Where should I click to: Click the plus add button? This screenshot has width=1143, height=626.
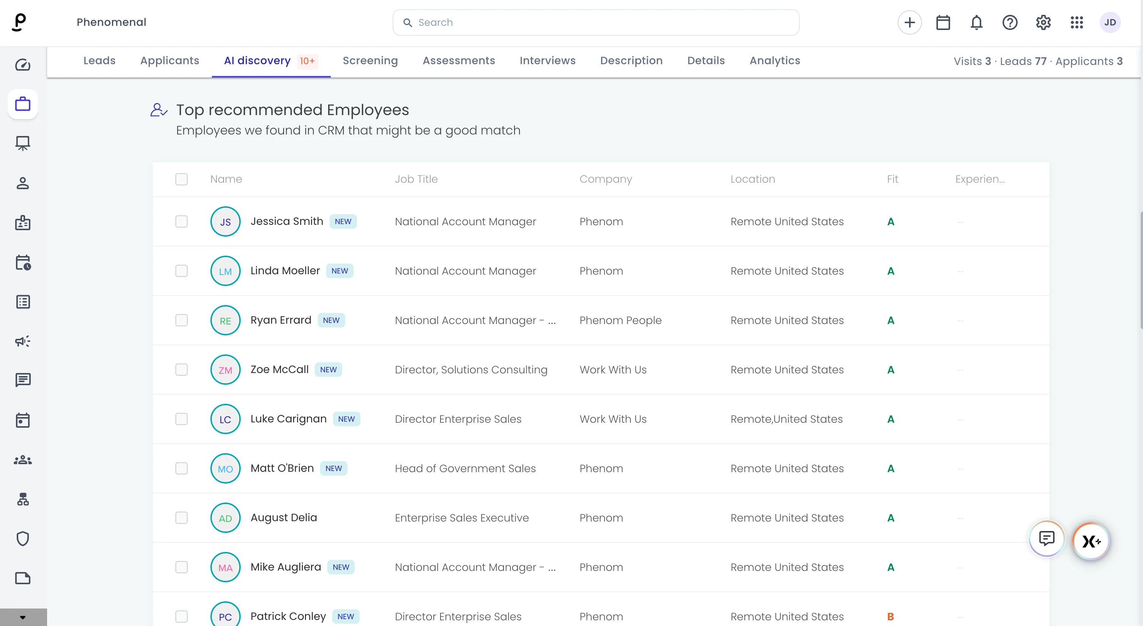point(909,22)
